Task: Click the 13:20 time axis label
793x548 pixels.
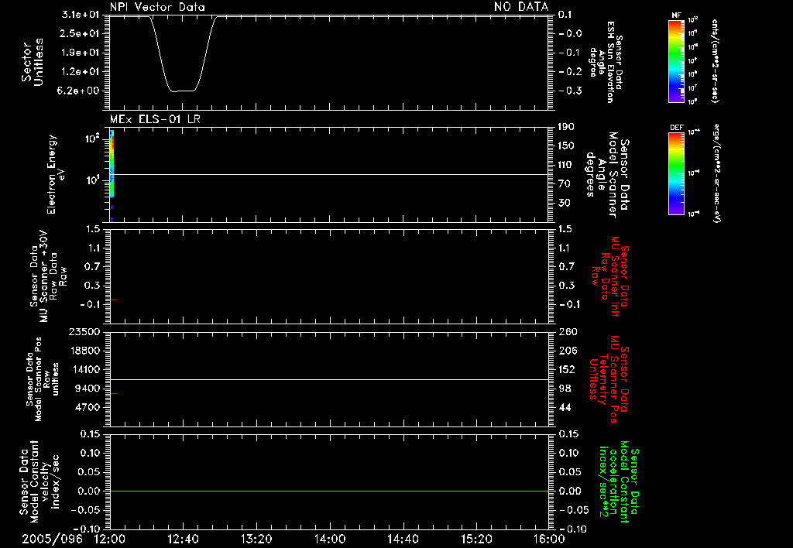Action: [x=256, y=539]
